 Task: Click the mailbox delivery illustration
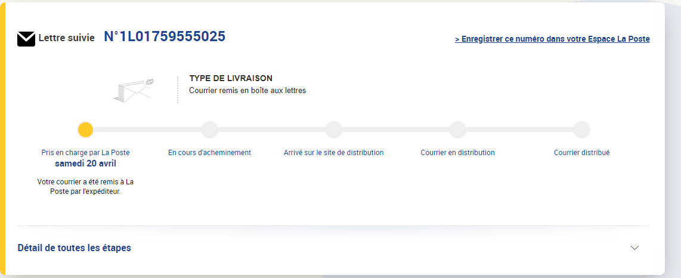134,90
